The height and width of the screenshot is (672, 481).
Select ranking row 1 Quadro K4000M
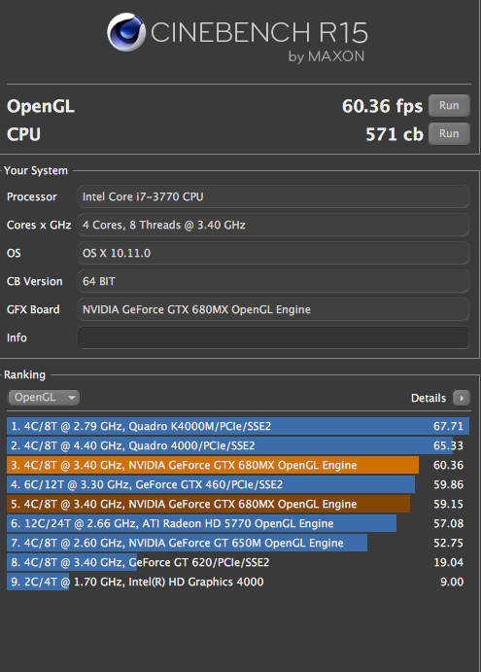(x=238, y=426)
